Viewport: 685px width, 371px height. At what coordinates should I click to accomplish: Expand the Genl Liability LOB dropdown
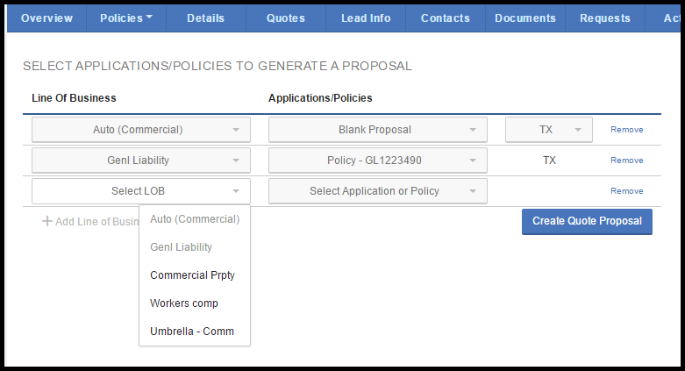click(141, 161)
